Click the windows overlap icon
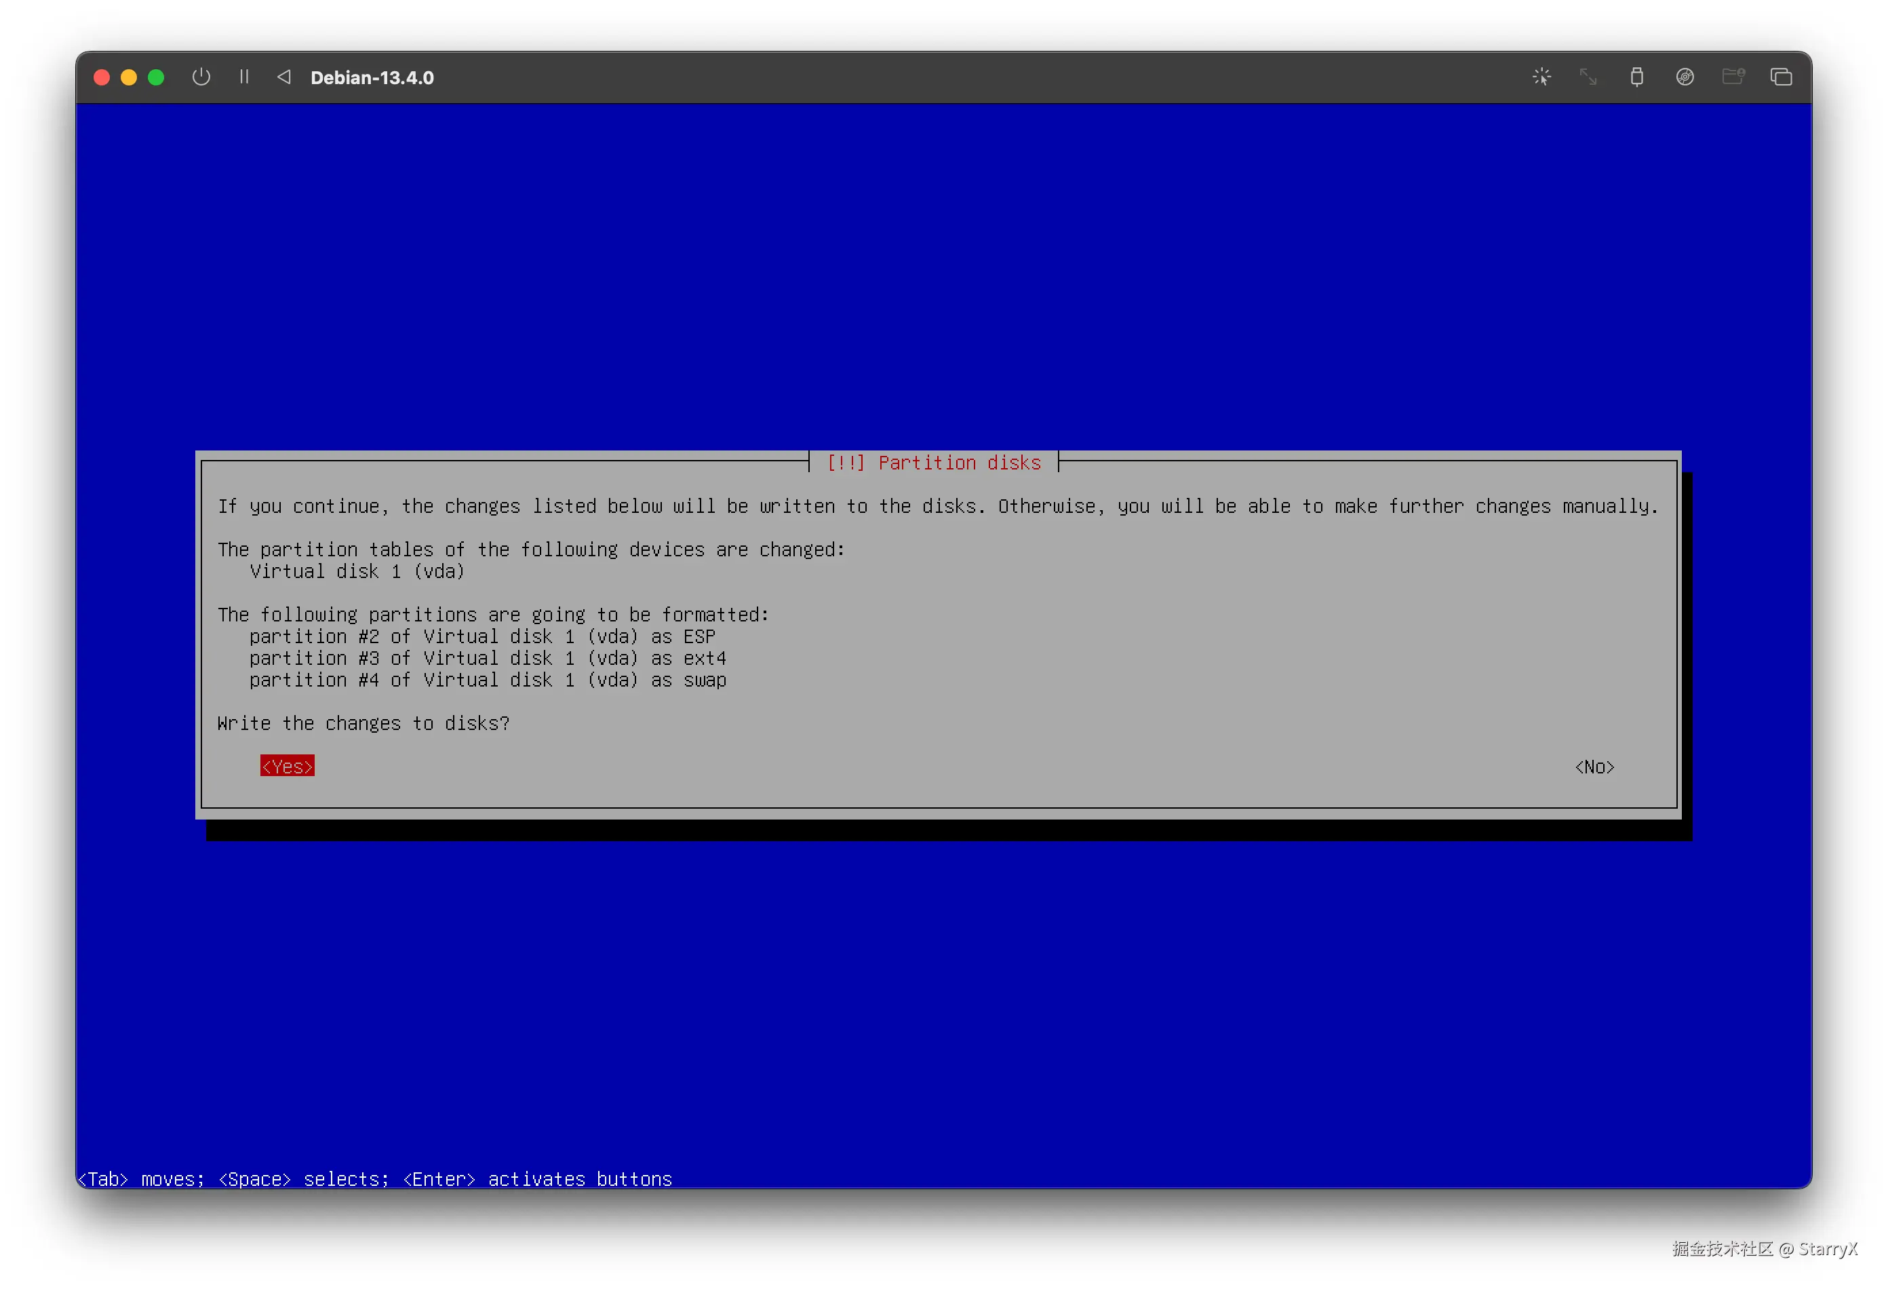The image size is (1888, 1289). 1781,77
